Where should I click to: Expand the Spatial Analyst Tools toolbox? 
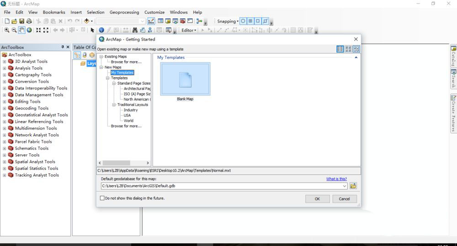5,162
